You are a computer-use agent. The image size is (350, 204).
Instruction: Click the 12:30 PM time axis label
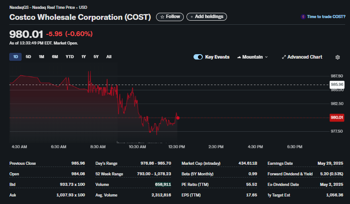click(177, 147)
